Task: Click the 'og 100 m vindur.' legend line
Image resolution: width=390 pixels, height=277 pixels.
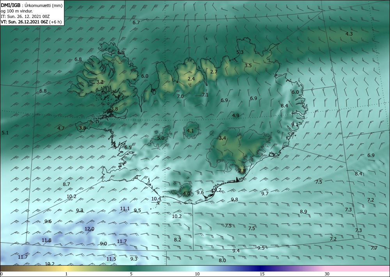Action: [x=17, y=11]
